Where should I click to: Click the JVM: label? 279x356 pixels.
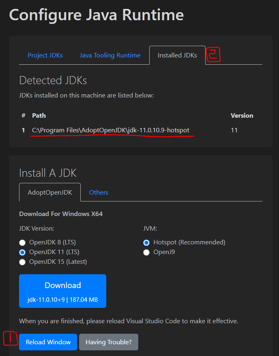(150, 229)
